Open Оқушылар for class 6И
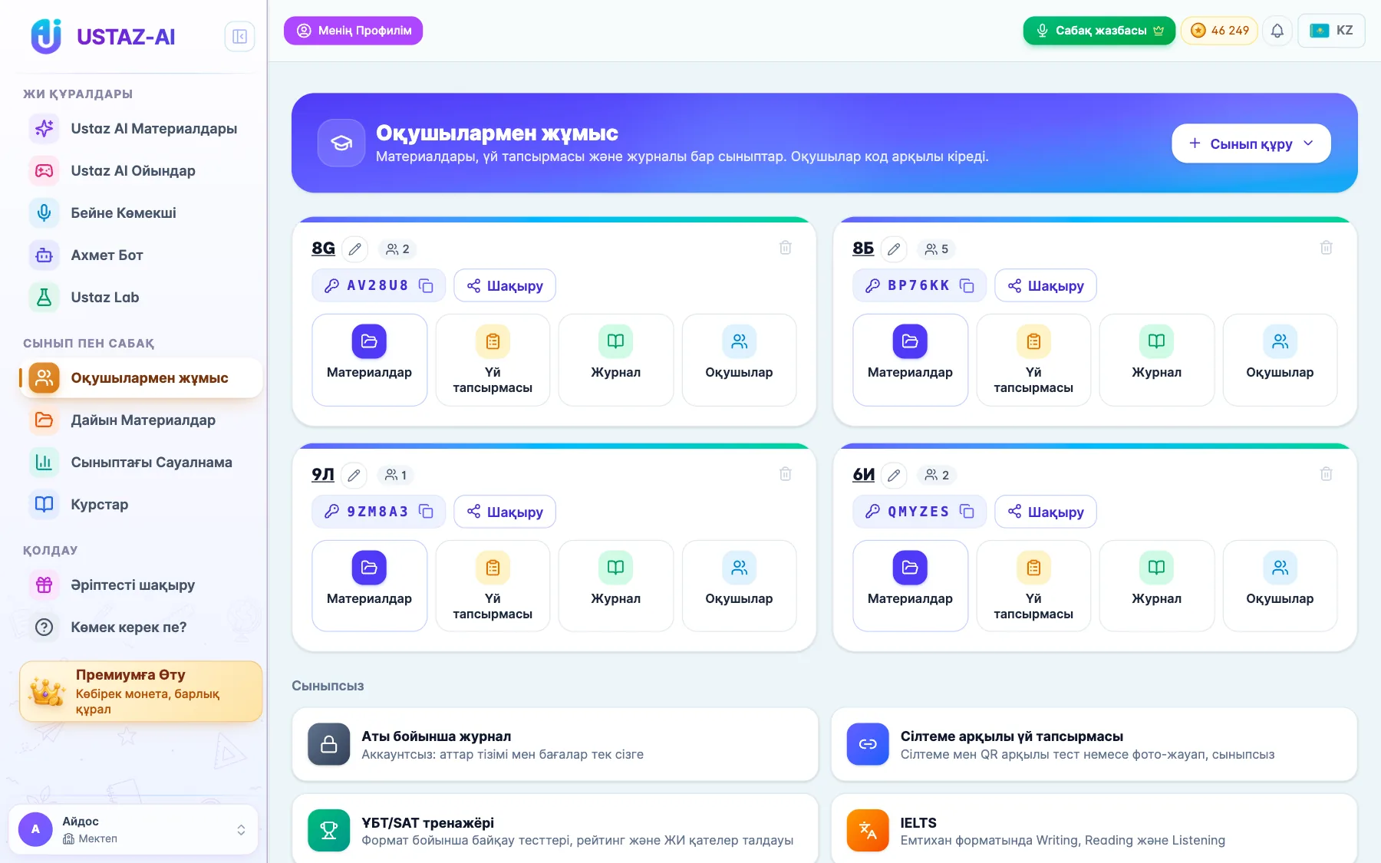This screenshot has width=1381, height=863. (1280, 586)
